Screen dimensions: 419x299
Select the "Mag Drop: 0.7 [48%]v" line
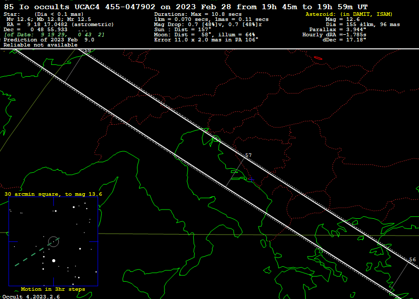(208, 25)
